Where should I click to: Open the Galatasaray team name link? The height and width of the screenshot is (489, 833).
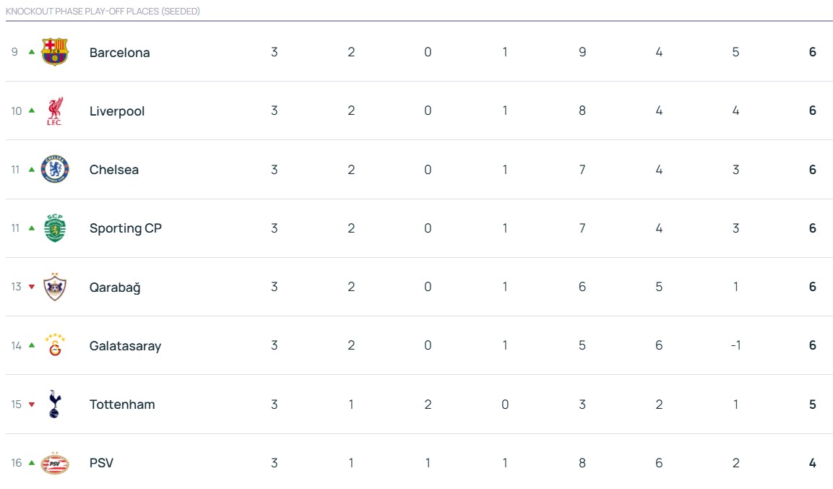point(125,346)
